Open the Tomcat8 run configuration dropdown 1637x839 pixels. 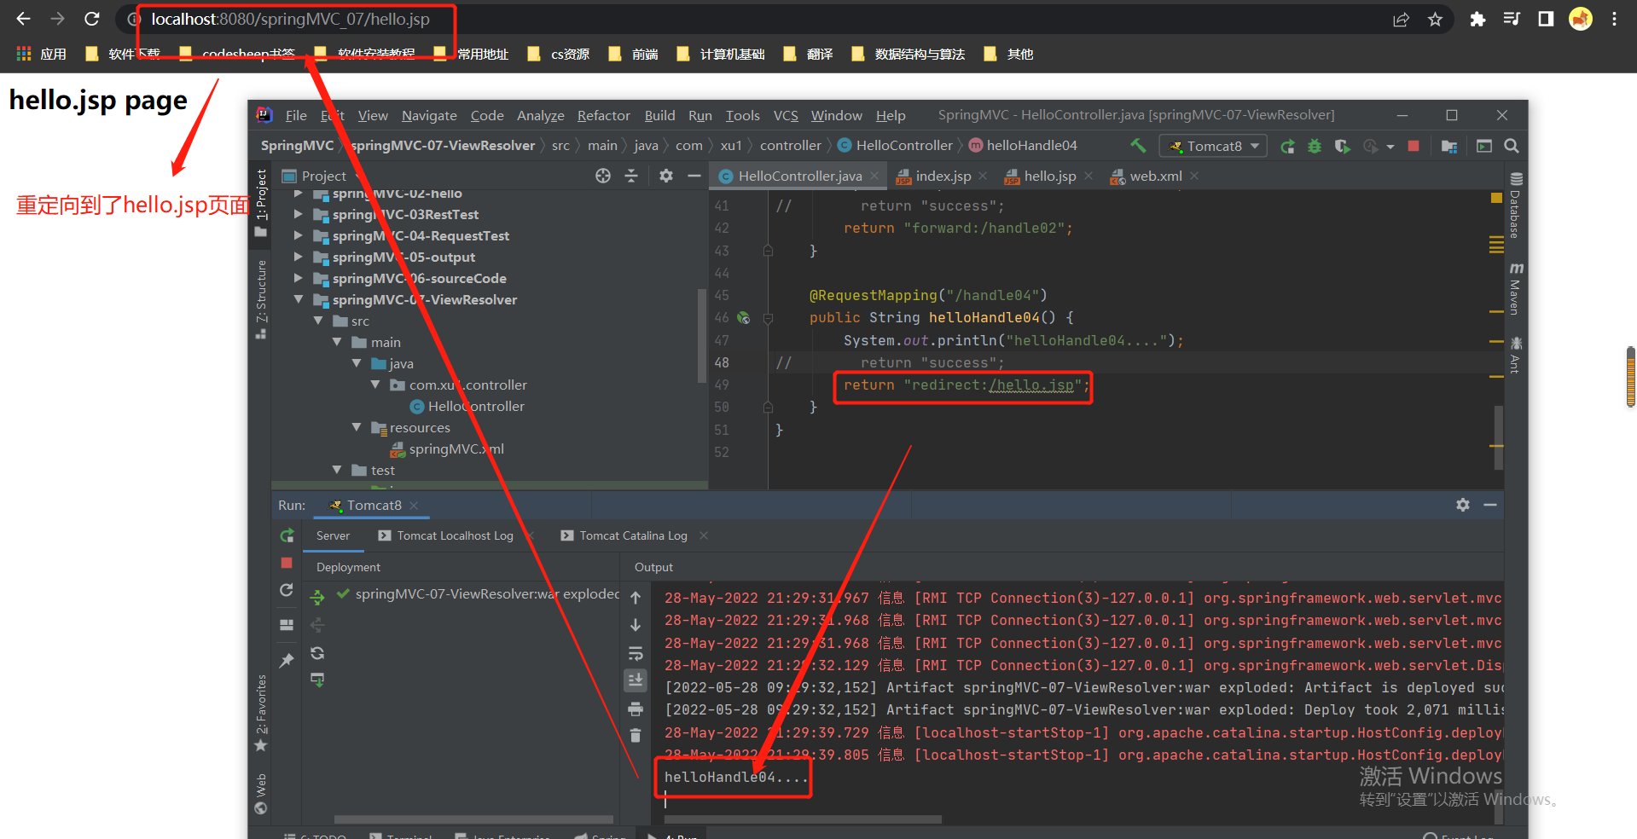pyautogui.click(x=1213, y=146)
